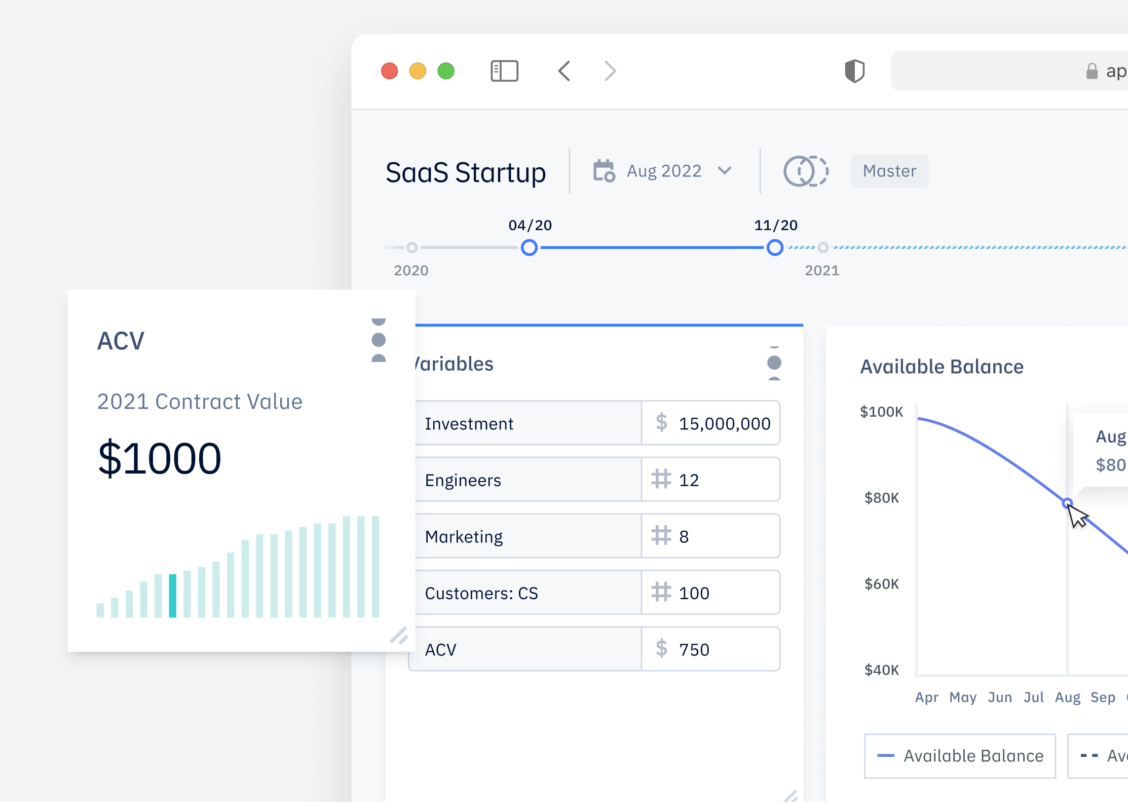Open the Aug 2022 date dropdown
Screen dimensions: 1128x802
[664, 171]
